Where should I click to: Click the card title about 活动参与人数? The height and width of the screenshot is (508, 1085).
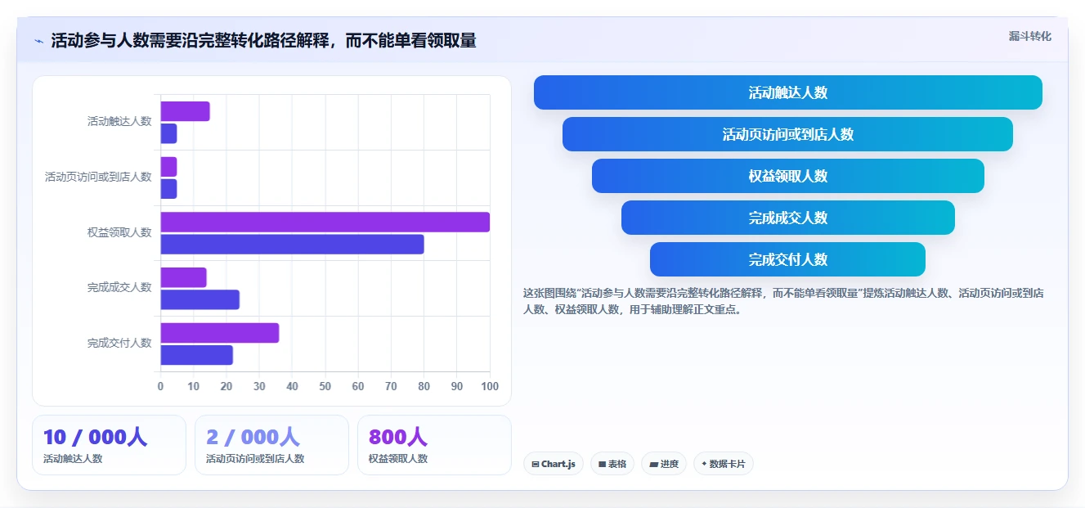pyautogui.click(x=263, y=41)
